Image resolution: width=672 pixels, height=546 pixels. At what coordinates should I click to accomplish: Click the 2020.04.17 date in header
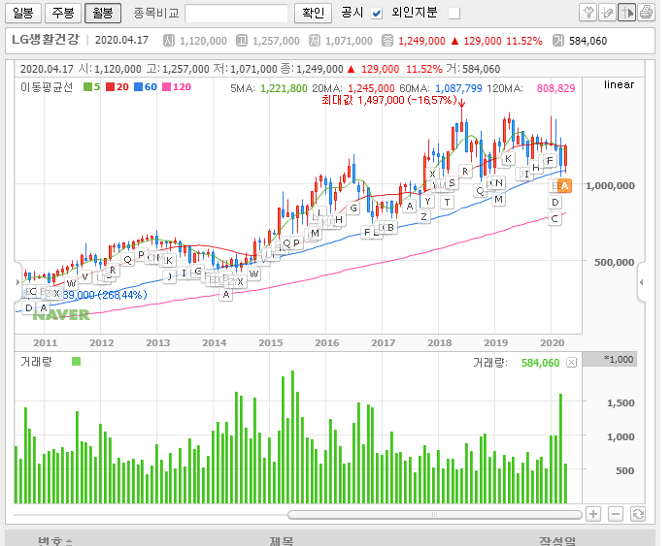pos(121,40)
